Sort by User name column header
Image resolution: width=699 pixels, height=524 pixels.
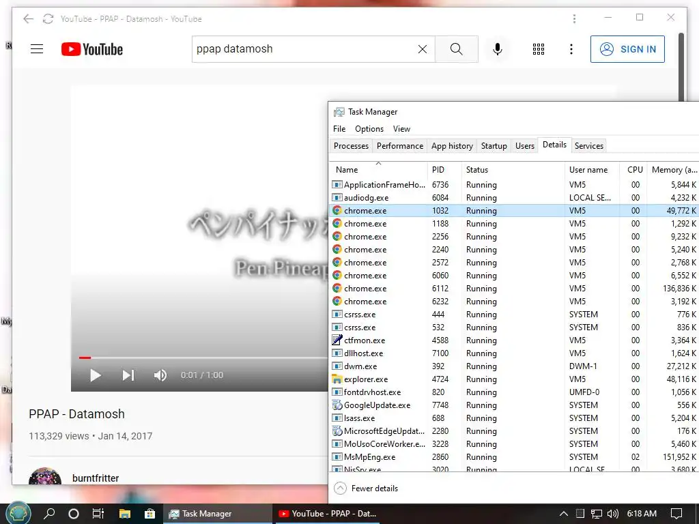(x=592, y=169)
